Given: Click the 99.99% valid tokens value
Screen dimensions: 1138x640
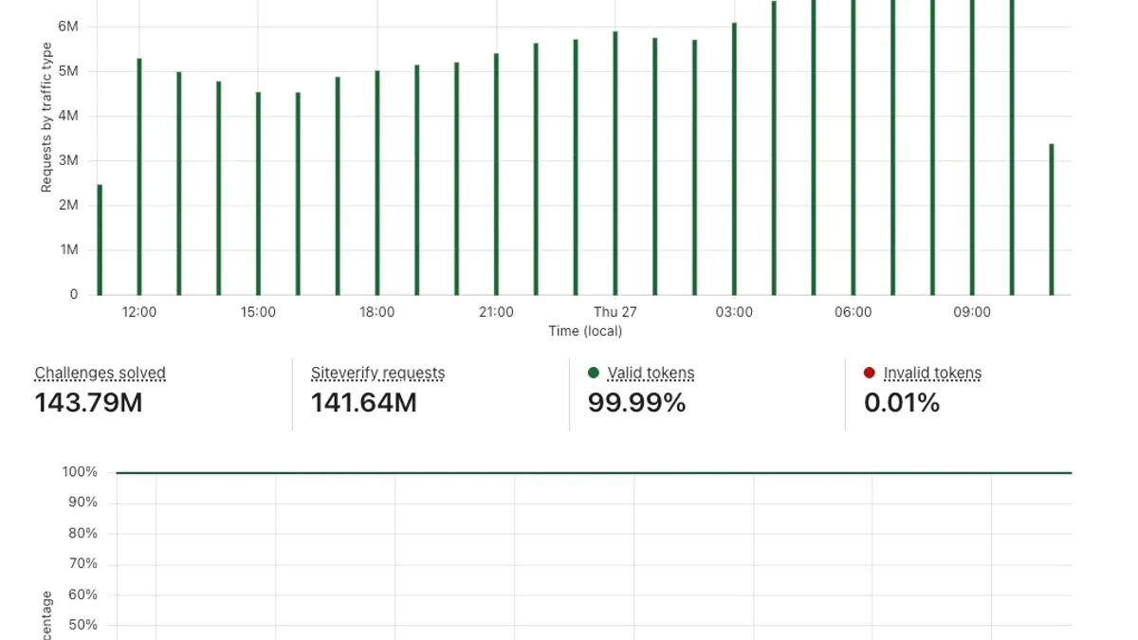Looking at the screenshot, I should (637, 403).
